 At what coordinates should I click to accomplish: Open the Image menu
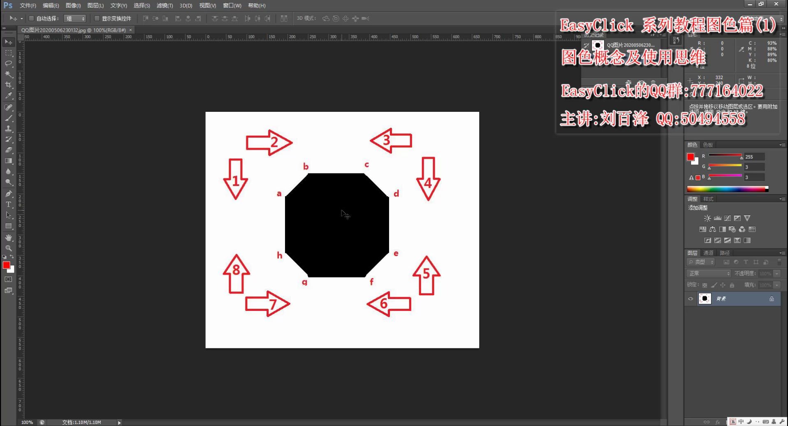tap(73, 5)
